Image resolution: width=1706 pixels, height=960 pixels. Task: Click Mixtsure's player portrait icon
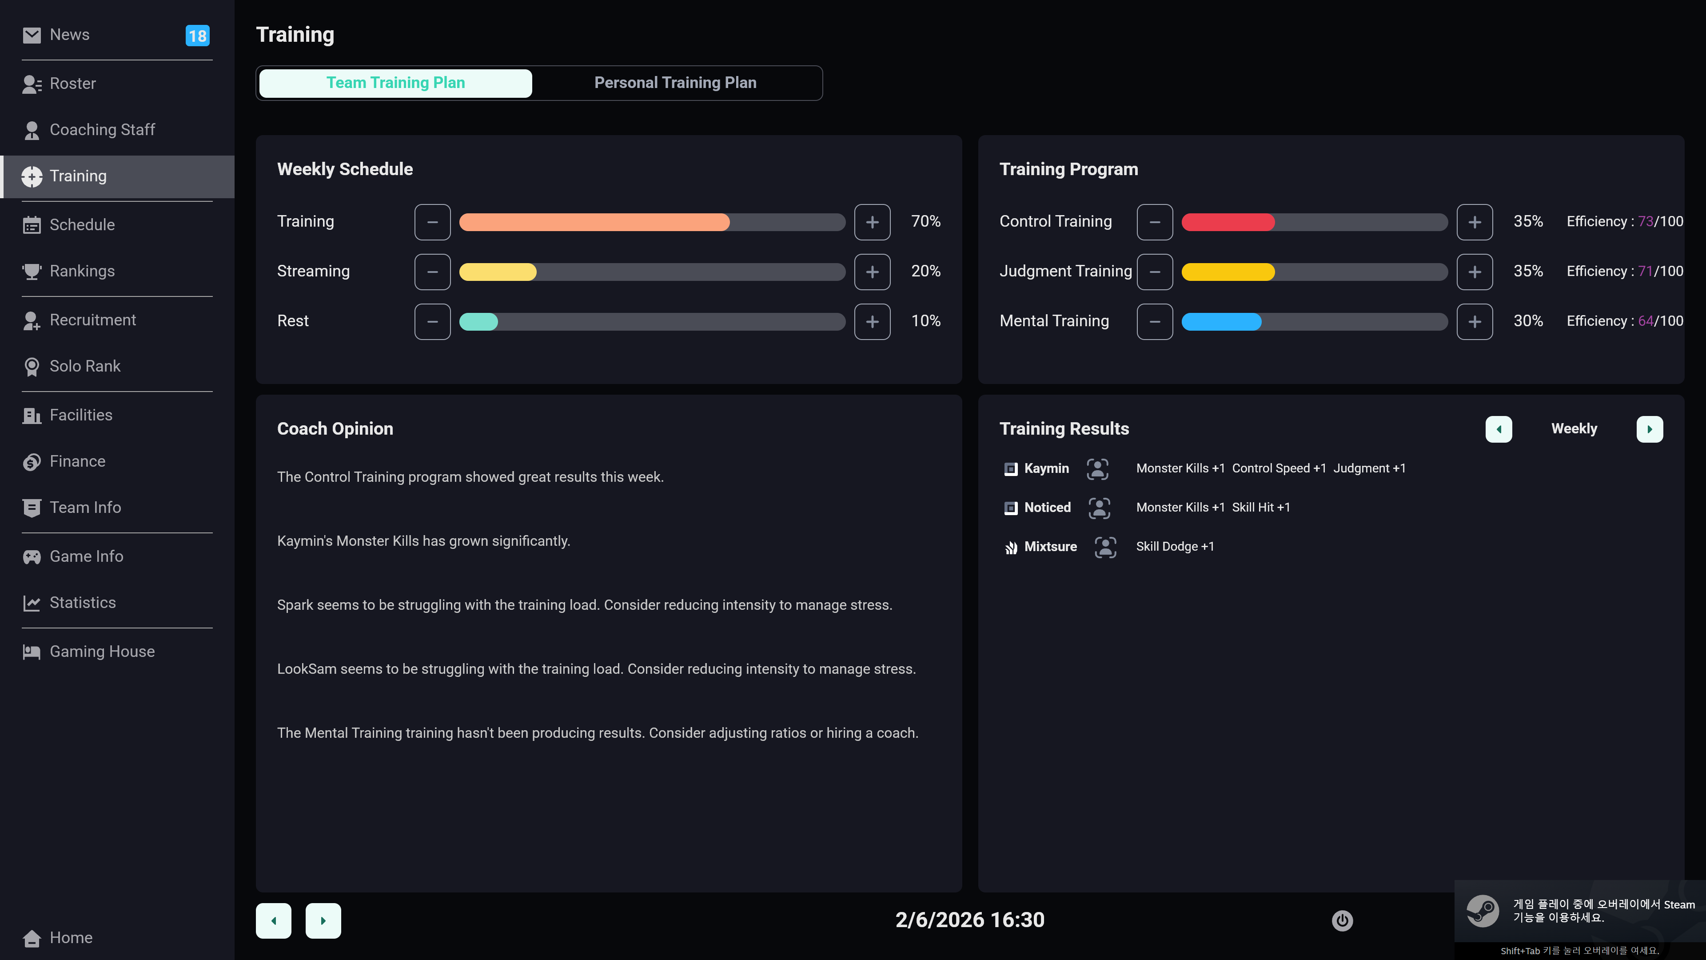pos(1104,547)
